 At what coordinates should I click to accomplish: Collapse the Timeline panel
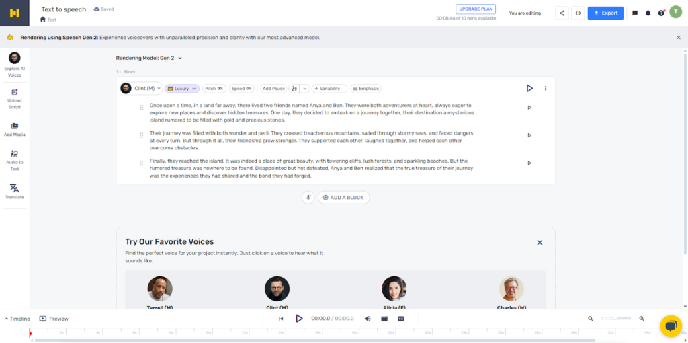coord(17,319)
